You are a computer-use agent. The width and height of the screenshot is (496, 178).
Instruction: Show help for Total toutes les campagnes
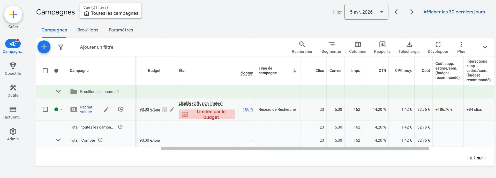pyautogui.click(x=120, y=127)
